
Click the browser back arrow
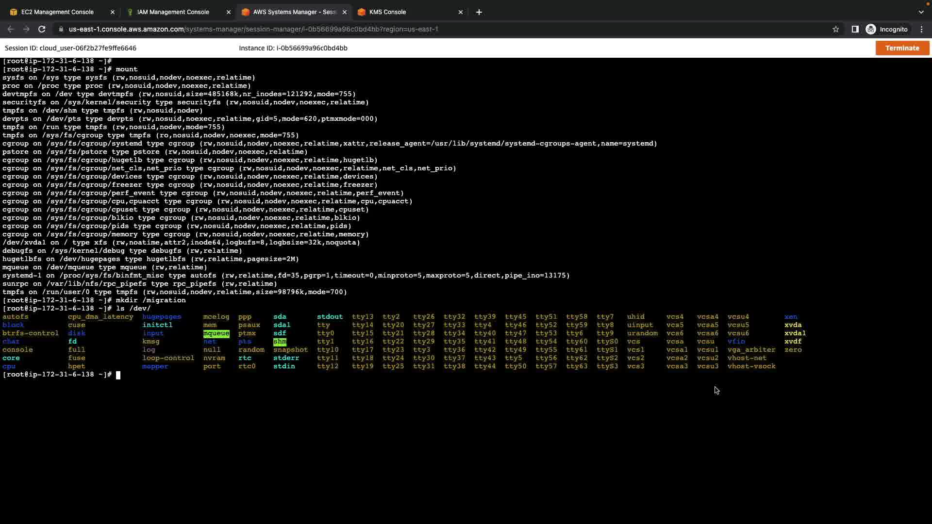tap(11, 29)
